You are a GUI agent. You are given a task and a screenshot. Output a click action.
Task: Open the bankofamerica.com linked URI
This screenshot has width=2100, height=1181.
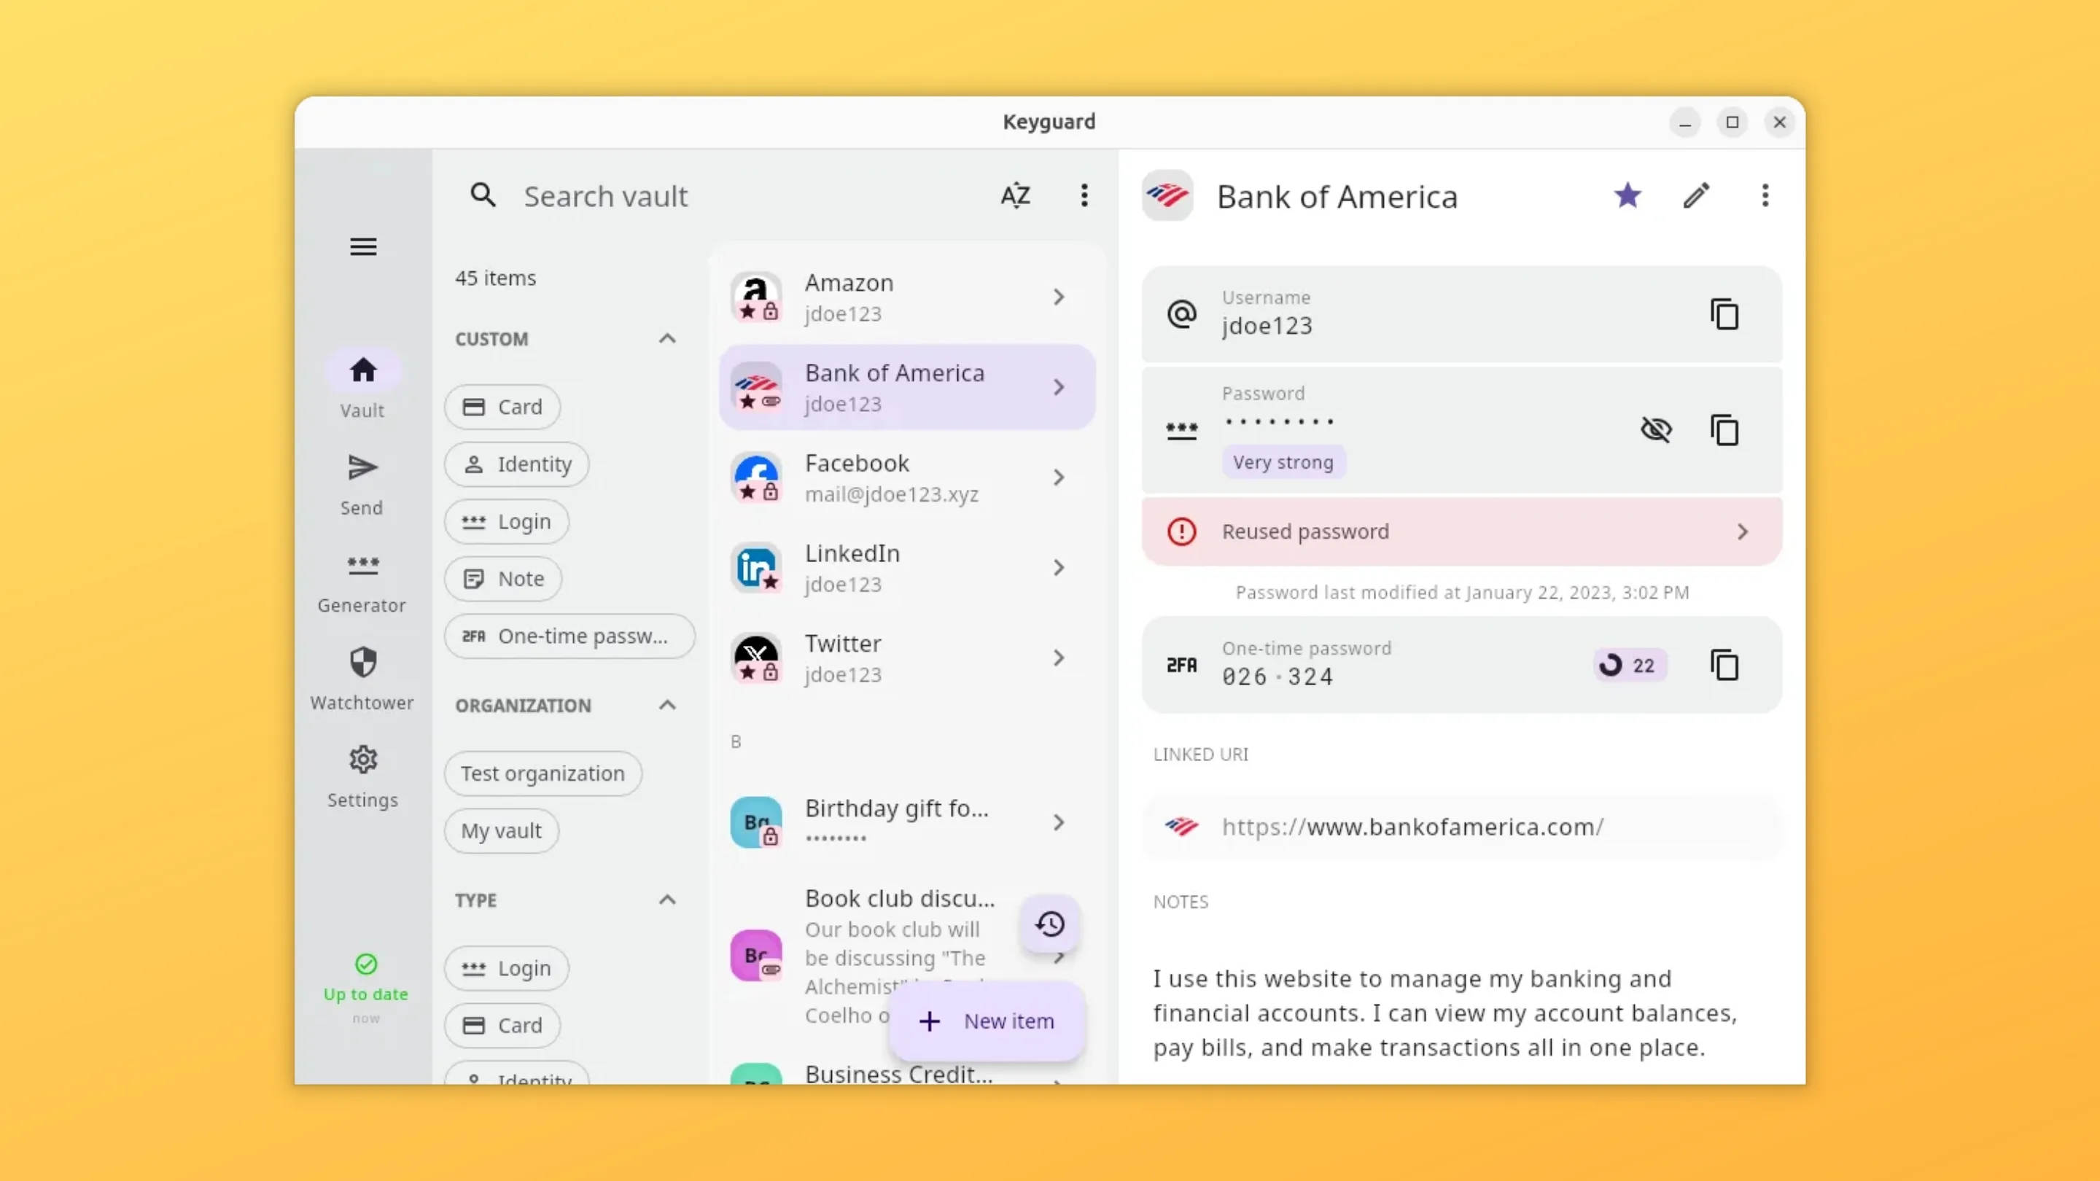[x=1412, y=827]
